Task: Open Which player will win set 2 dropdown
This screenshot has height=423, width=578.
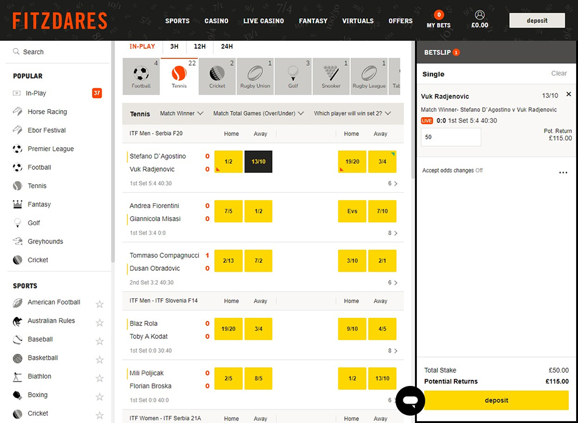Action: pos(352,114)
